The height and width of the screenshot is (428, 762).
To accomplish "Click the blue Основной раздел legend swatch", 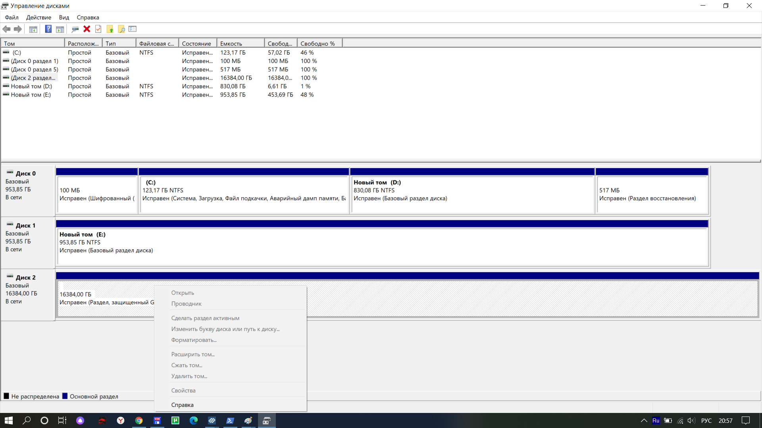I will click(x=65, y=396).
